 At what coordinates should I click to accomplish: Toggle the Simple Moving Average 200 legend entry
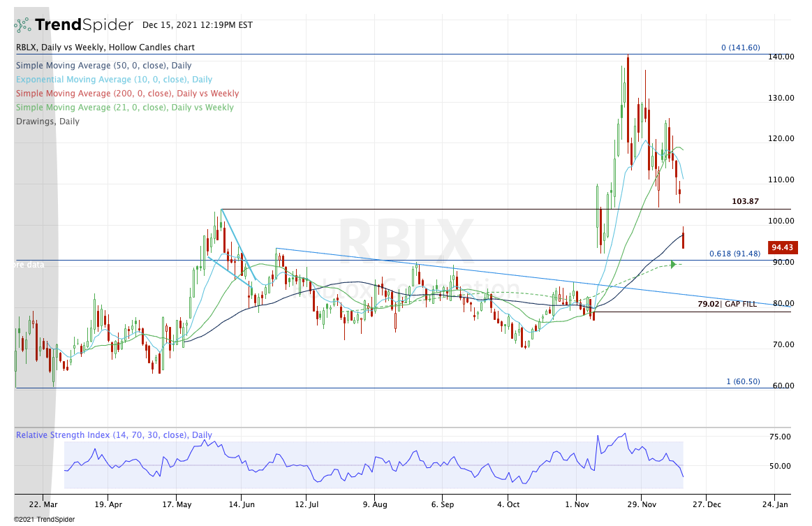[x=127, y=94]
